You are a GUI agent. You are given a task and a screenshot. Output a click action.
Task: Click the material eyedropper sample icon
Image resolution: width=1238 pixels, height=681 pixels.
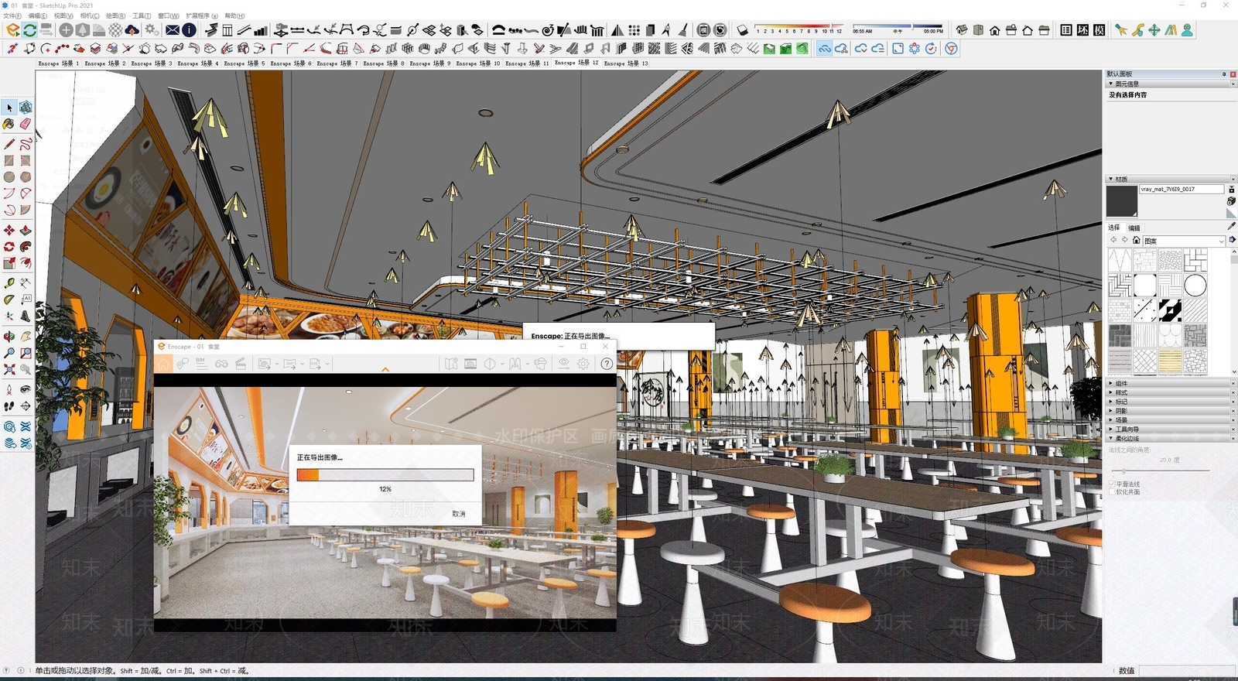pos(1231,226)
